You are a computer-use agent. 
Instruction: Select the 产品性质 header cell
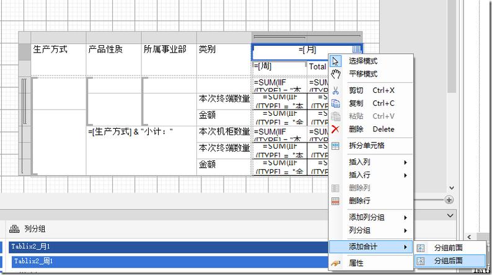[113, 59]
